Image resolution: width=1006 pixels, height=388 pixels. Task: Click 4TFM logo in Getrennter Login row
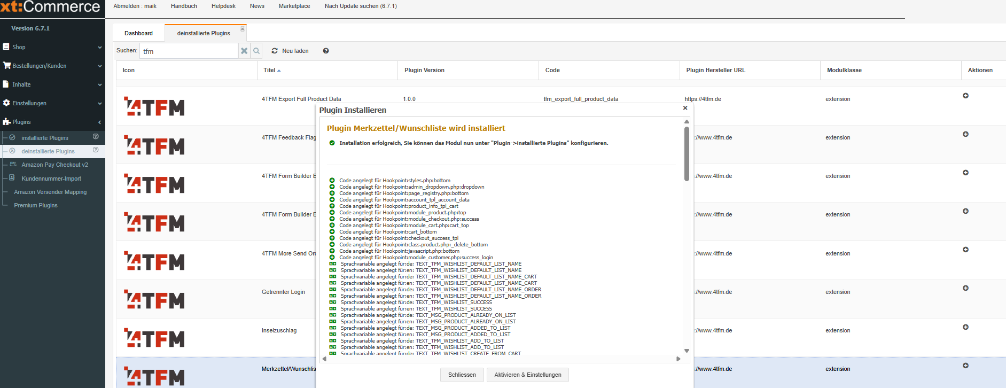click(x=154, y=299)
